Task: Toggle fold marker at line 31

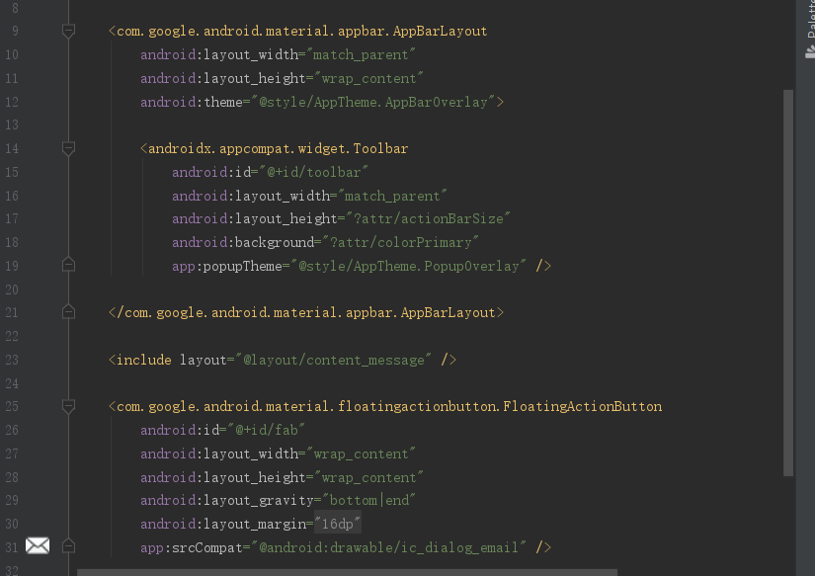Action: [68, 546]
